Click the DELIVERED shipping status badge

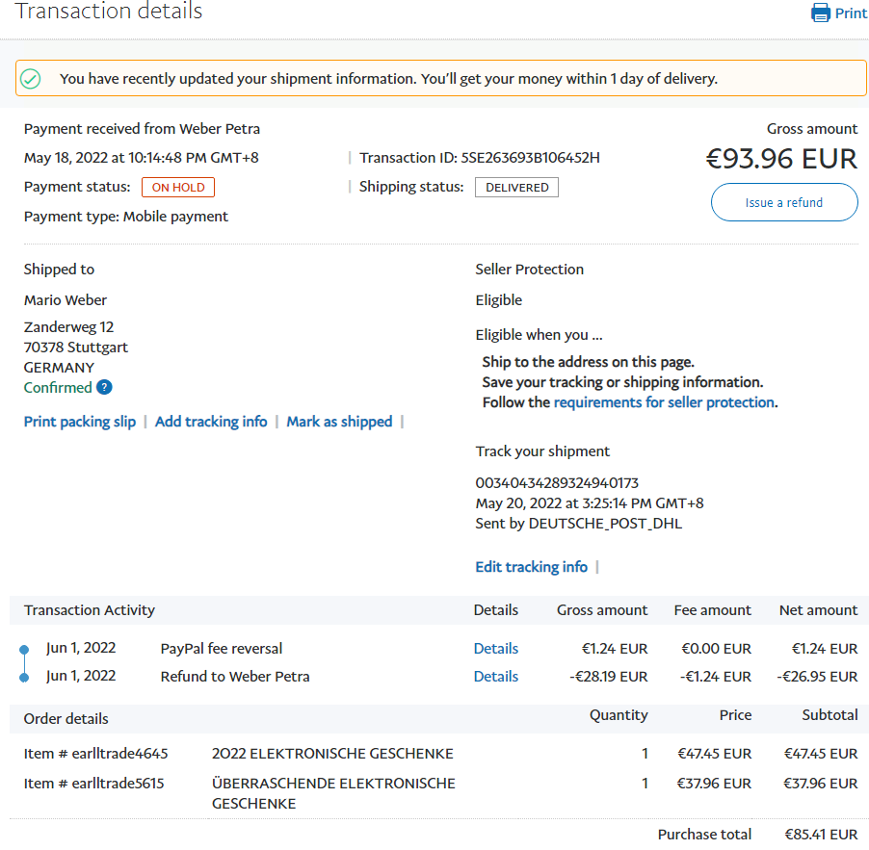pos(516,188)
